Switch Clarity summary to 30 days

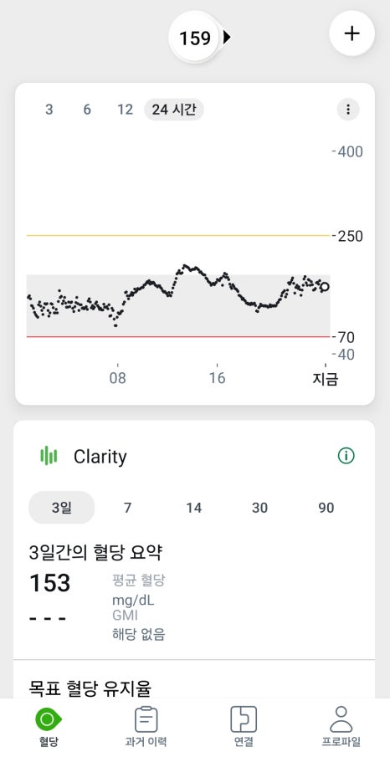click(259, 508)
